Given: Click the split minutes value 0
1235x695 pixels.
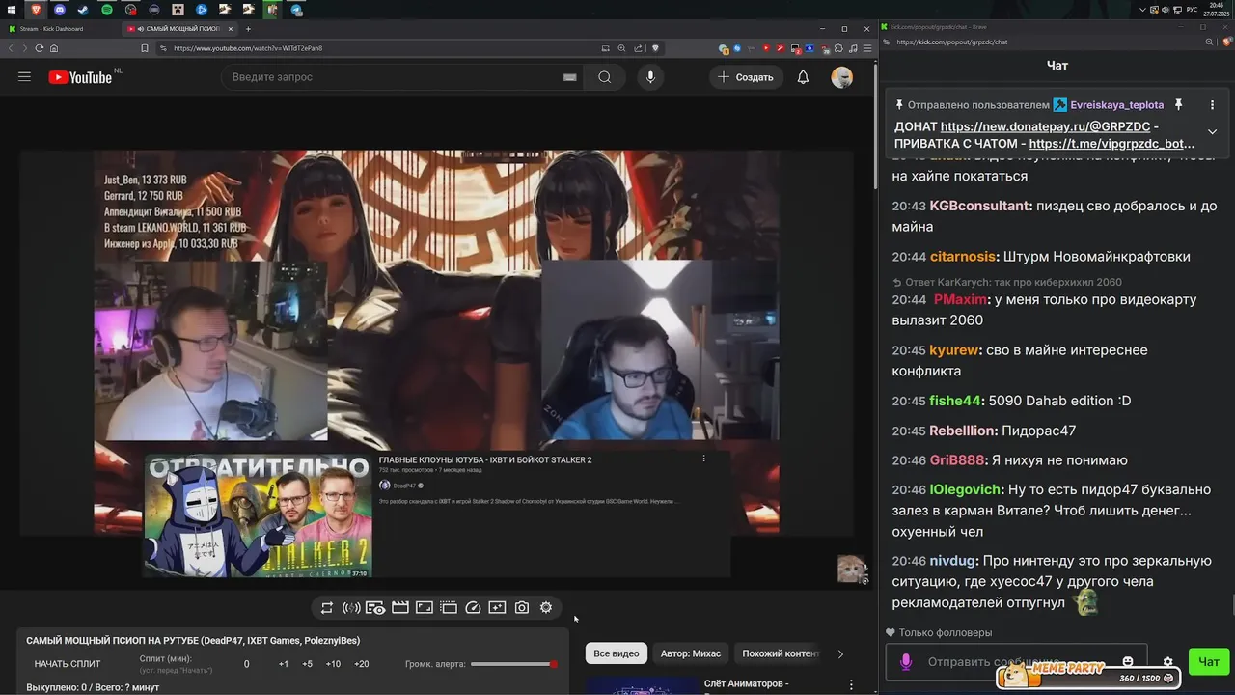Looking at the screenshot, I should pyautogui.click(x=246, y=664).
